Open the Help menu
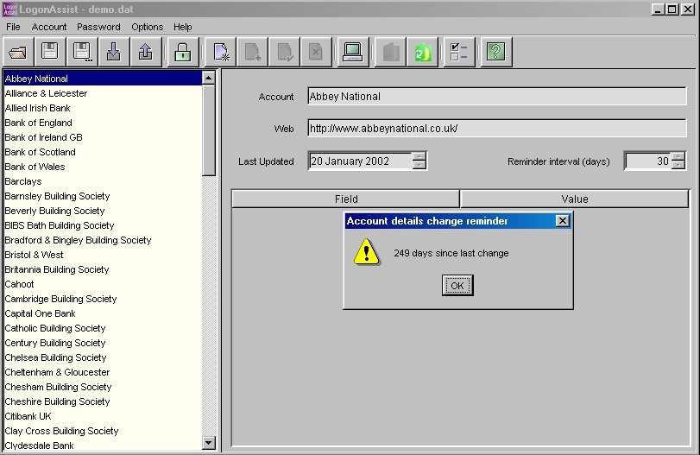This screenshot has height=455, width=700. click(x=183, y=27)
